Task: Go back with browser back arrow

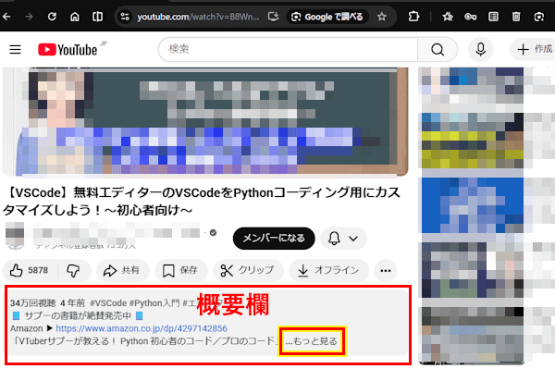Action: 6,17
